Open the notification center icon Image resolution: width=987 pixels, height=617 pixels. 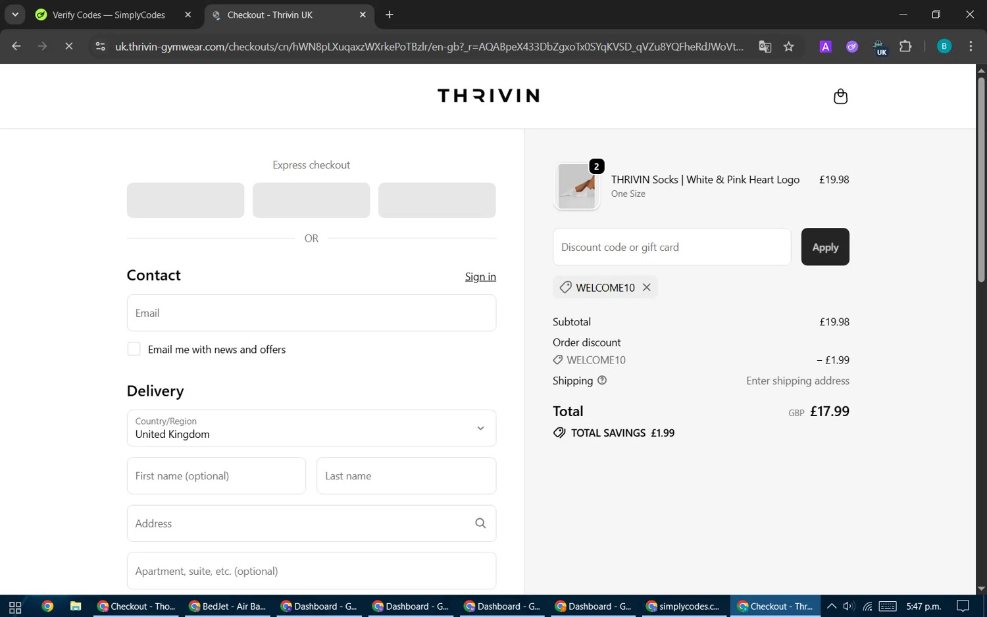(x=963, y=606)
